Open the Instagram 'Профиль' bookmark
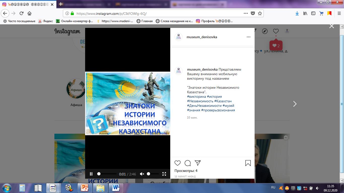Viewport: 344px width, 193px height. 214,21
